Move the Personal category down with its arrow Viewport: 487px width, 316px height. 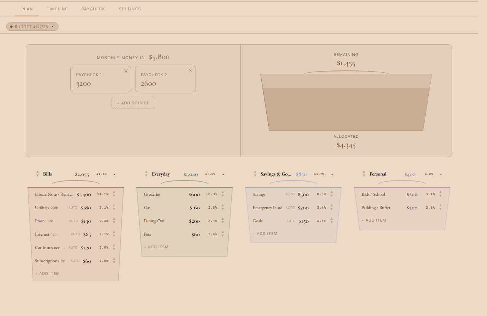coord(364,176)
